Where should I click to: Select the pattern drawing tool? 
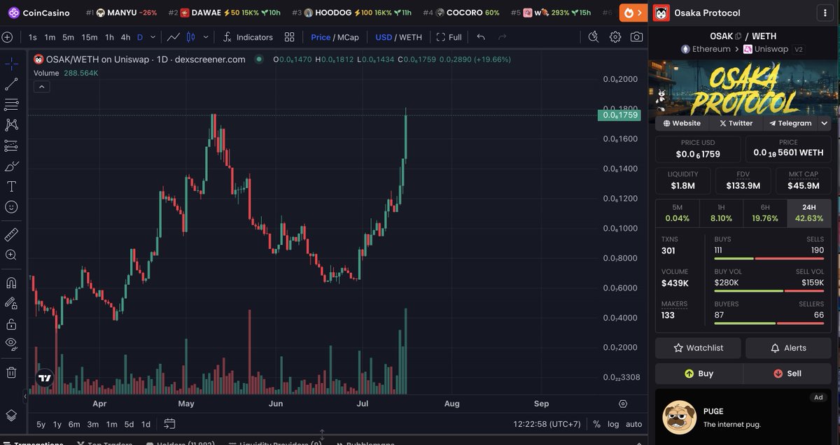pos(11,125)
